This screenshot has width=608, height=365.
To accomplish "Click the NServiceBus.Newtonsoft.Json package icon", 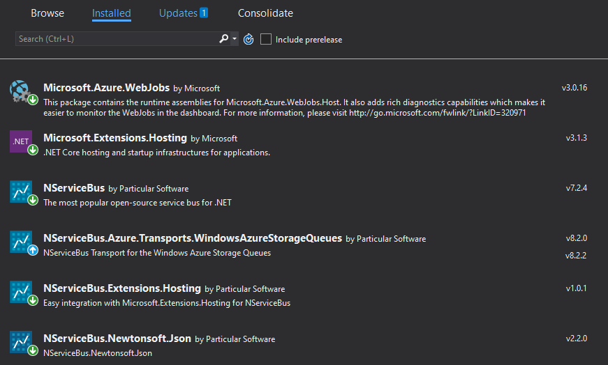I will [20, 342].
